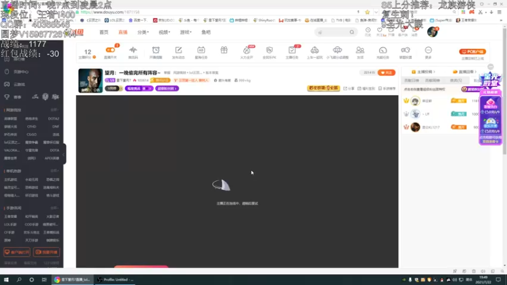Screen dimensions: 507x285
Task: Click the orange 关注 follow button
Action: click(387, 73)
